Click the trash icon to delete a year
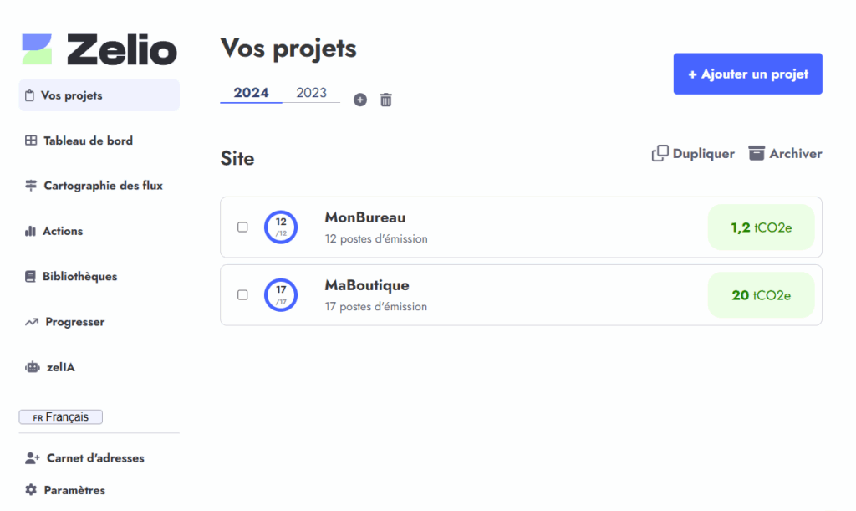 (x=385, y=100)
